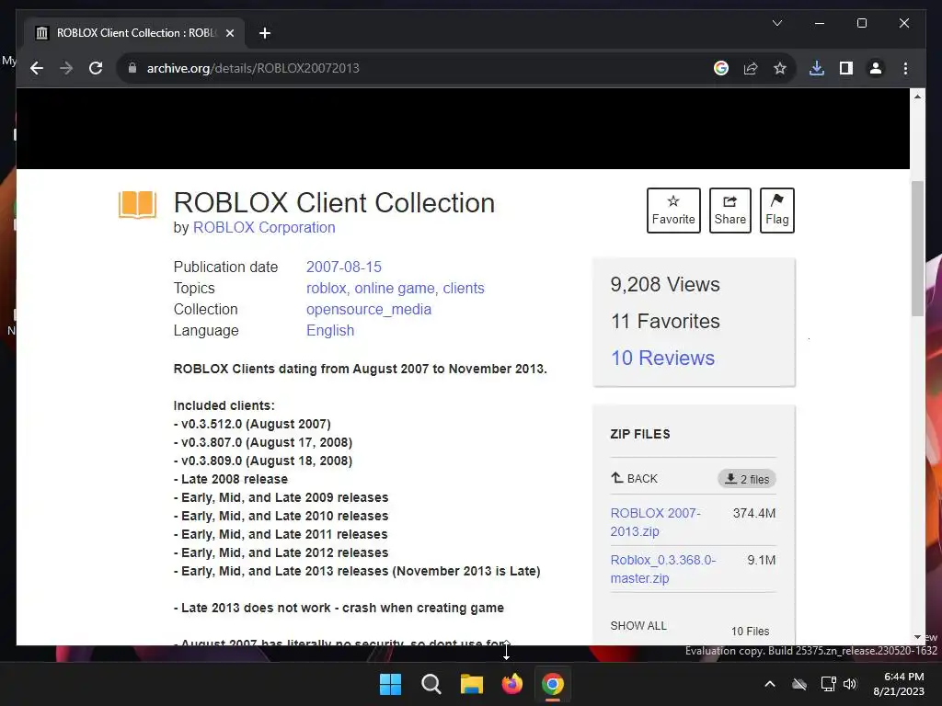Open a new tab with plus button
Viewport: 942px width, 706px height.
pyautogui.click(x=264, y=33)
